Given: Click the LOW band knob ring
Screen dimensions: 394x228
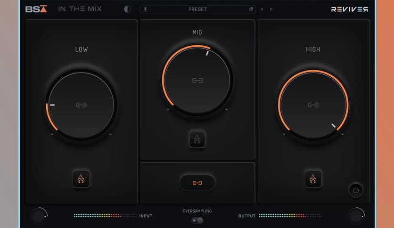Looking at the screenshot, I should pos(81,105).
